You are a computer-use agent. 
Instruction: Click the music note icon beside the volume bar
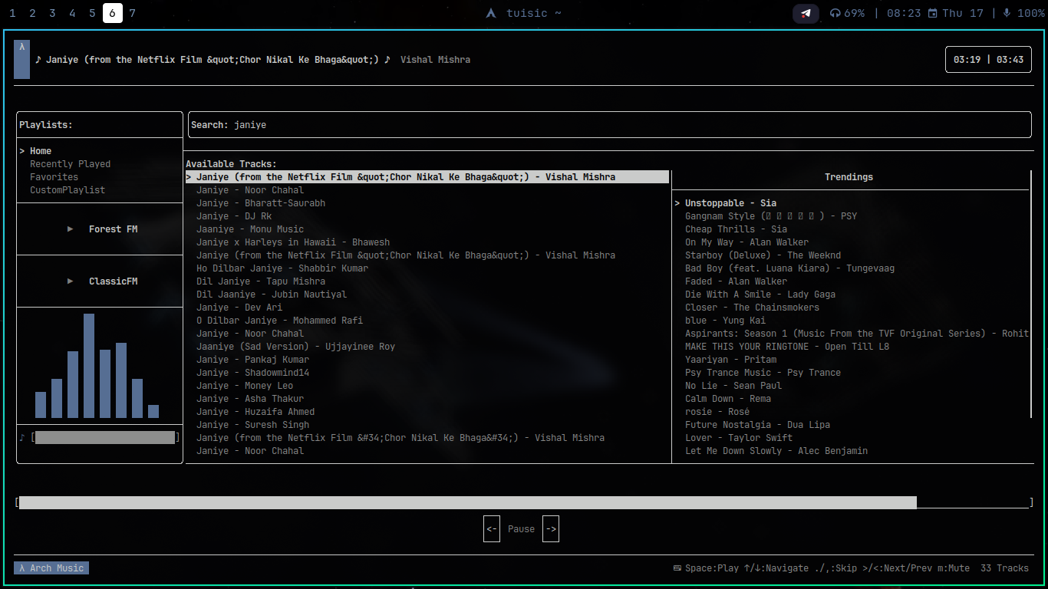(22, 437)
